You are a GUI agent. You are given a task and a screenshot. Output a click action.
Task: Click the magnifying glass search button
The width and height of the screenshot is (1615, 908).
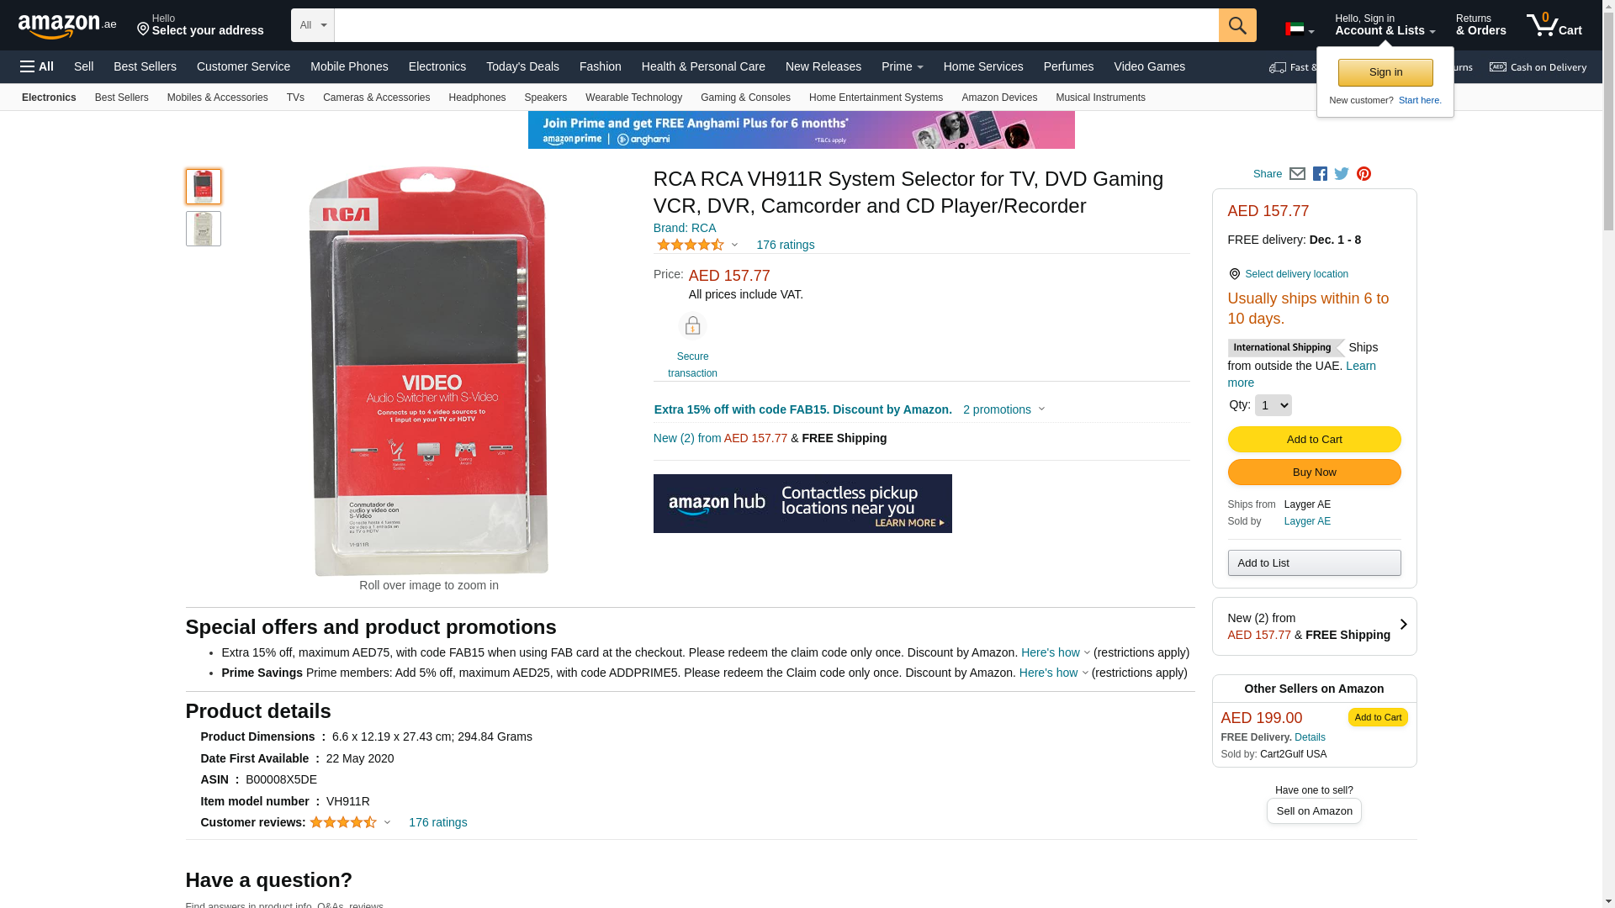[1236, 25]
